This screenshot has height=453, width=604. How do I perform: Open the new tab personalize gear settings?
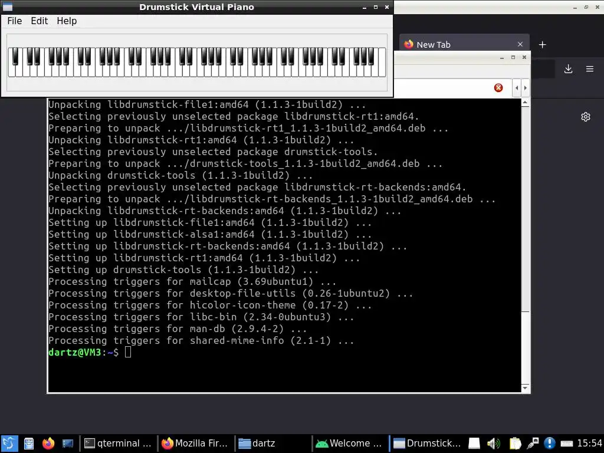(x=586, y=117)
